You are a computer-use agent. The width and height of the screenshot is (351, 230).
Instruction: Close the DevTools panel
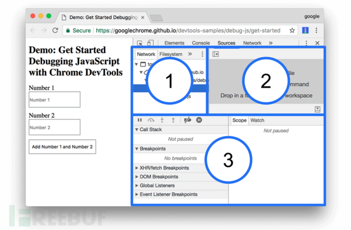tap(317, 43)
